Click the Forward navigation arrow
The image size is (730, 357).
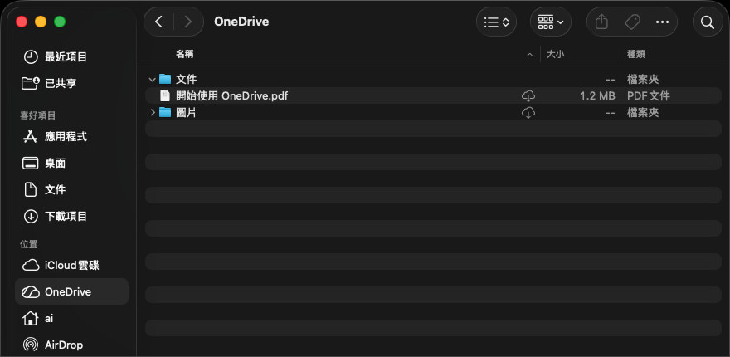coord(189,22)
